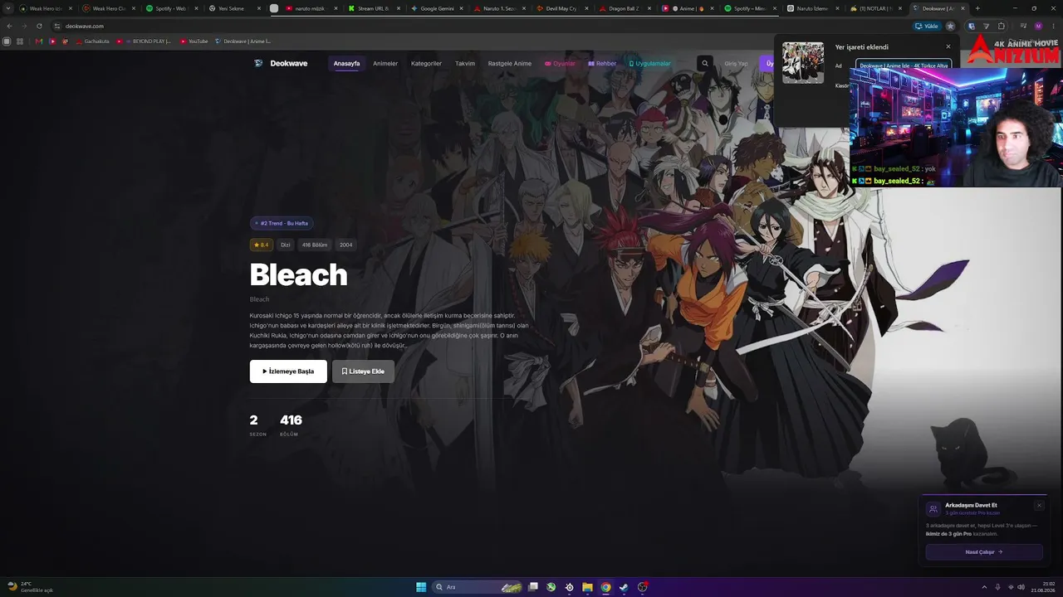Close the Yer işareti eklendi popup

[948, 46]
